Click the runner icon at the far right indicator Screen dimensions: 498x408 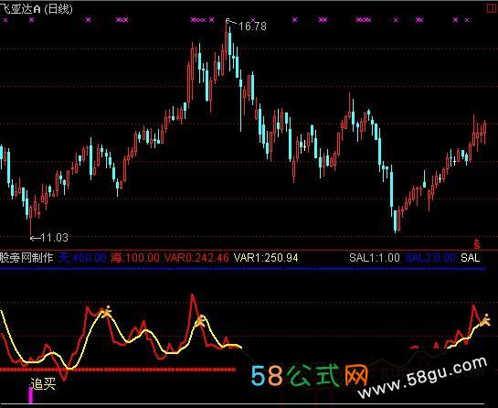click(x=485, y=320)
